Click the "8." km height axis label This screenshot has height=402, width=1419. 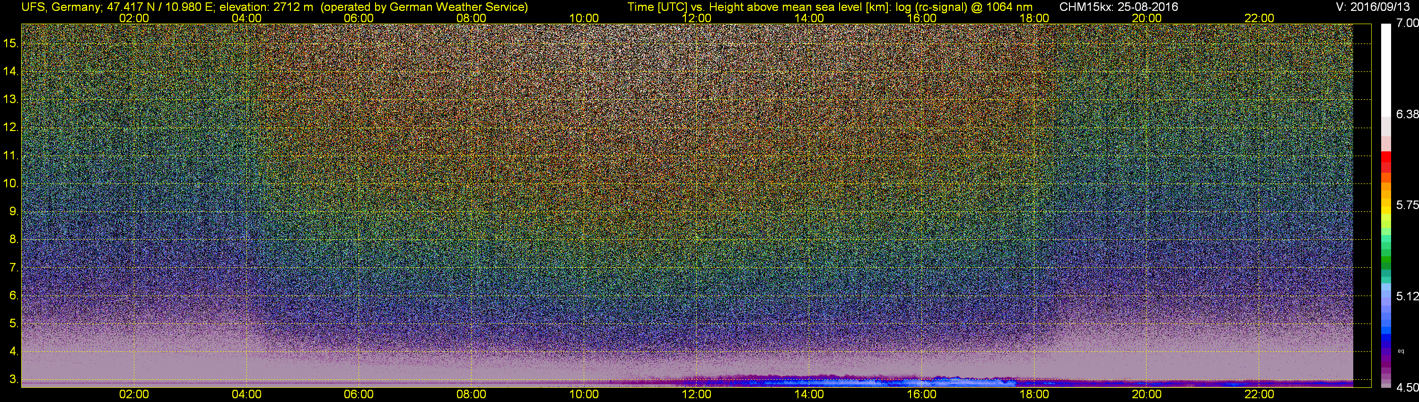pos(14,240)
